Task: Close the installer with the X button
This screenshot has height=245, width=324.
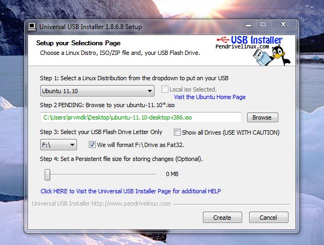Action: point(283,25)
